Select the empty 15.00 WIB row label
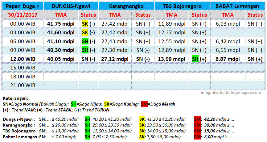Screen dimensions: 267x142 pos(23,68)
